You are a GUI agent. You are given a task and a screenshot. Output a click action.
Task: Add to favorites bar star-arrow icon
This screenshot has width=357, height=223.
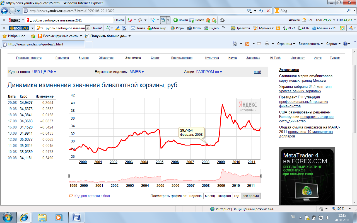33,36
